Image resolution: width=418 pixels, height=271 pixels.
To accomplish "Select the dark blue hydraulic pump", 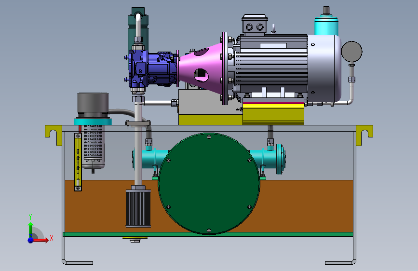I will click(152, 69).
